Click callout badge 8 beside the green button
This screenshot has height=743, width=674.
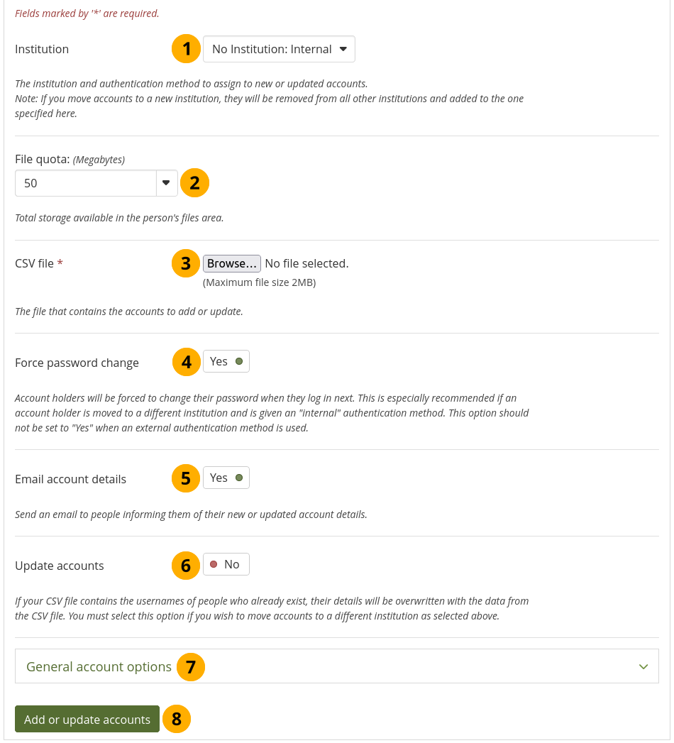point(176,720)
